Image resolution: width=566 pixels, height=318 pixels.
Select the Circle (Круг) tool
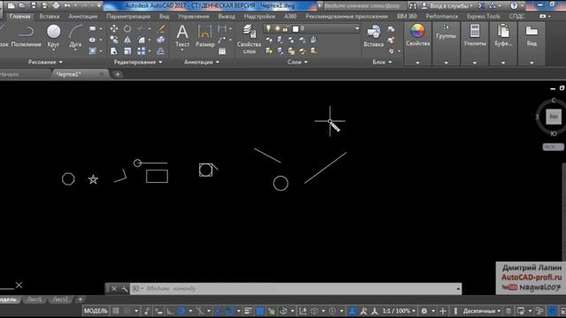(x=53, y=36)
